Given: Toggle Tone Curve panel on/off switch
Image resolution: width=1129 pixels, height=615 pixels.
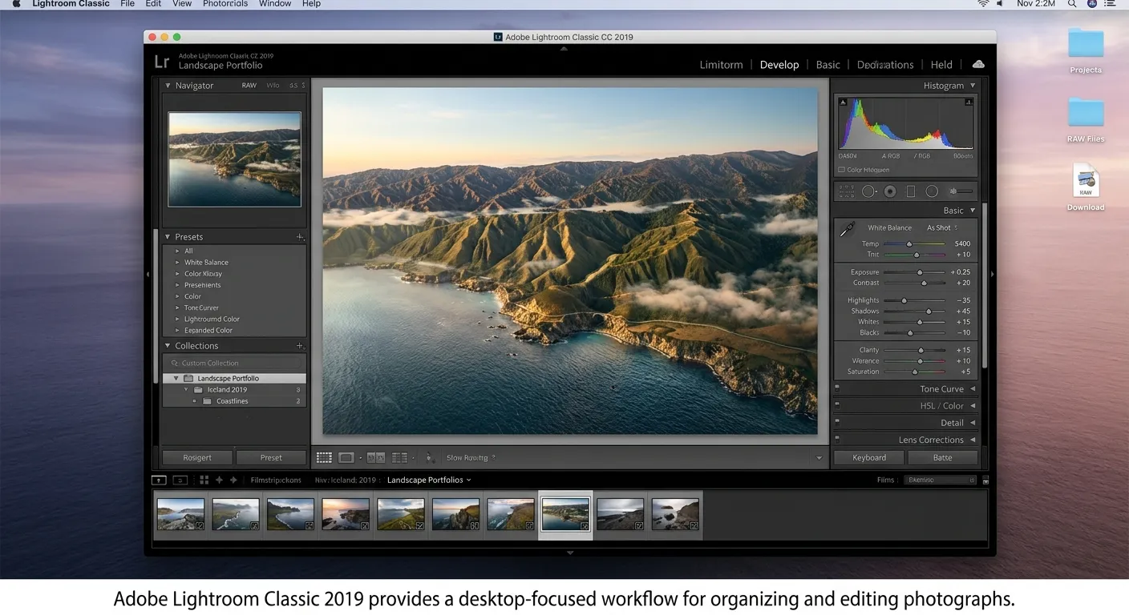Looking at the screenshot, I should point(837,387).
